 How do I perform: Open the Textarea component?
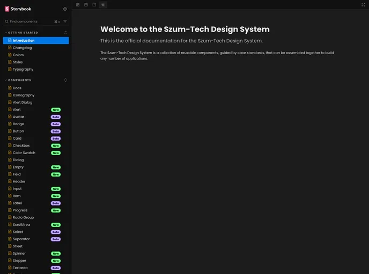click(x=36, y=268)
